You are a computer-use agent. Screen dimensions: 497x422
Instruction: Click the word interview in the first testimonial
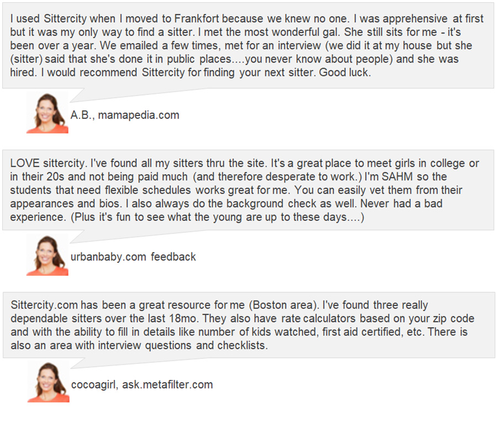click(x=299, y=46)
